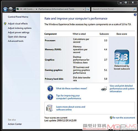Select the All Control Panel Items breadcrumb
138x131 pixels.
29,9
